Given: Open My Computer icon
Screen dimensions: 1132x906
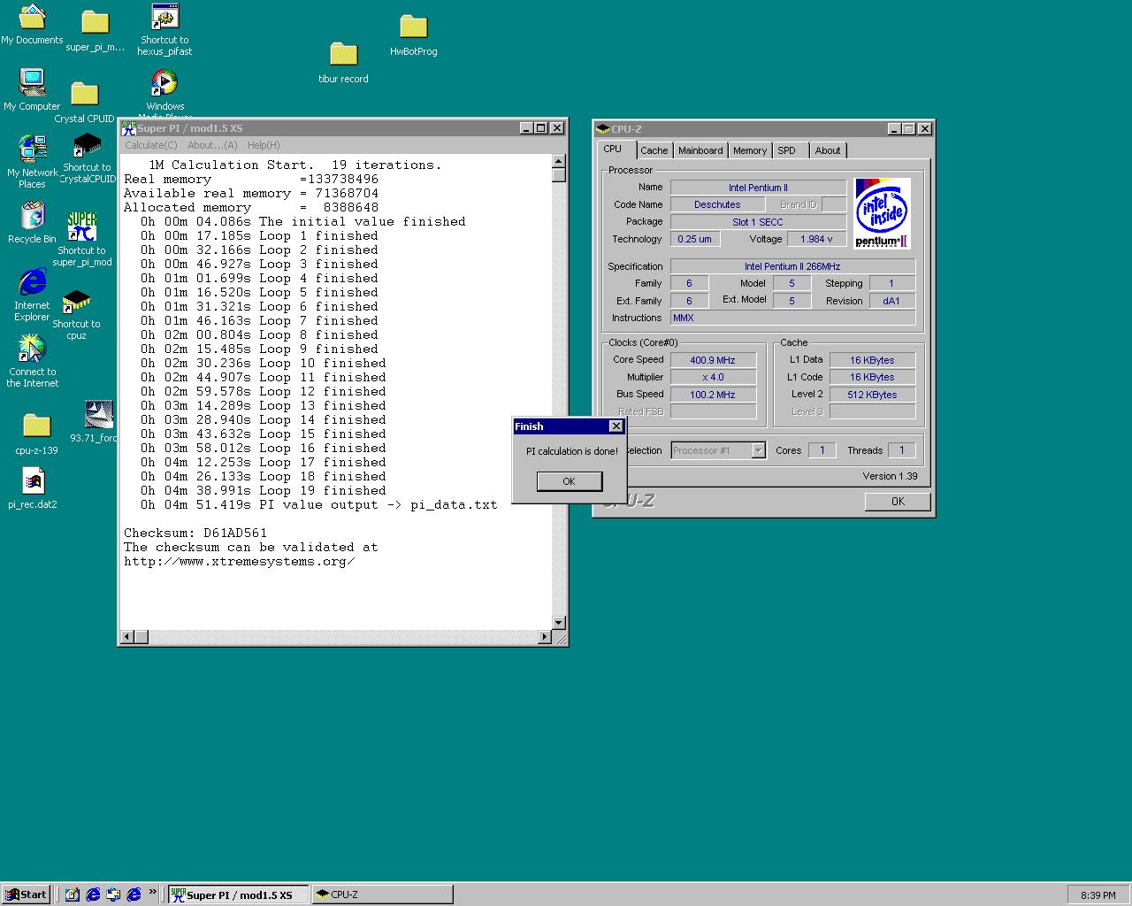Looking at the screenshot, I should 32,90.
